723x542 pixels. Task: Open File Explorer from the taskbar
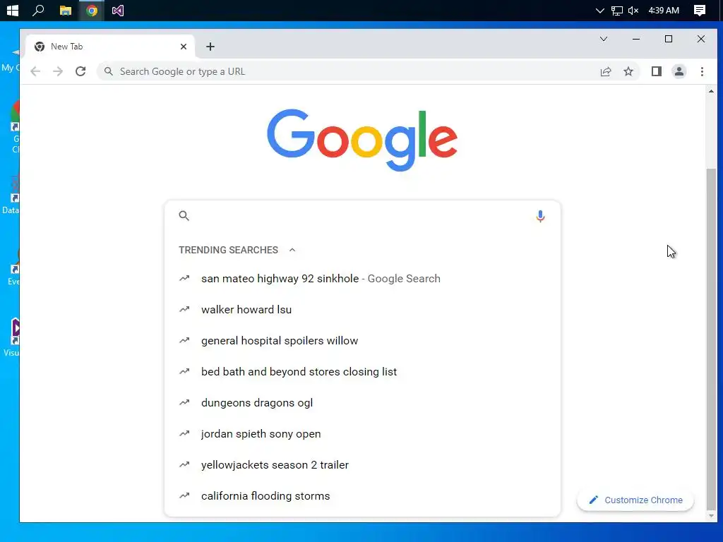click(x=66, y=10)
